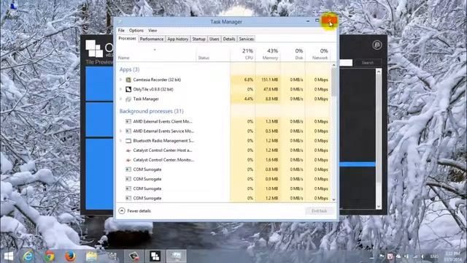Click the OblyTile process icon
The height and width of the screenshot is (263, 467).
pos(128,89)
